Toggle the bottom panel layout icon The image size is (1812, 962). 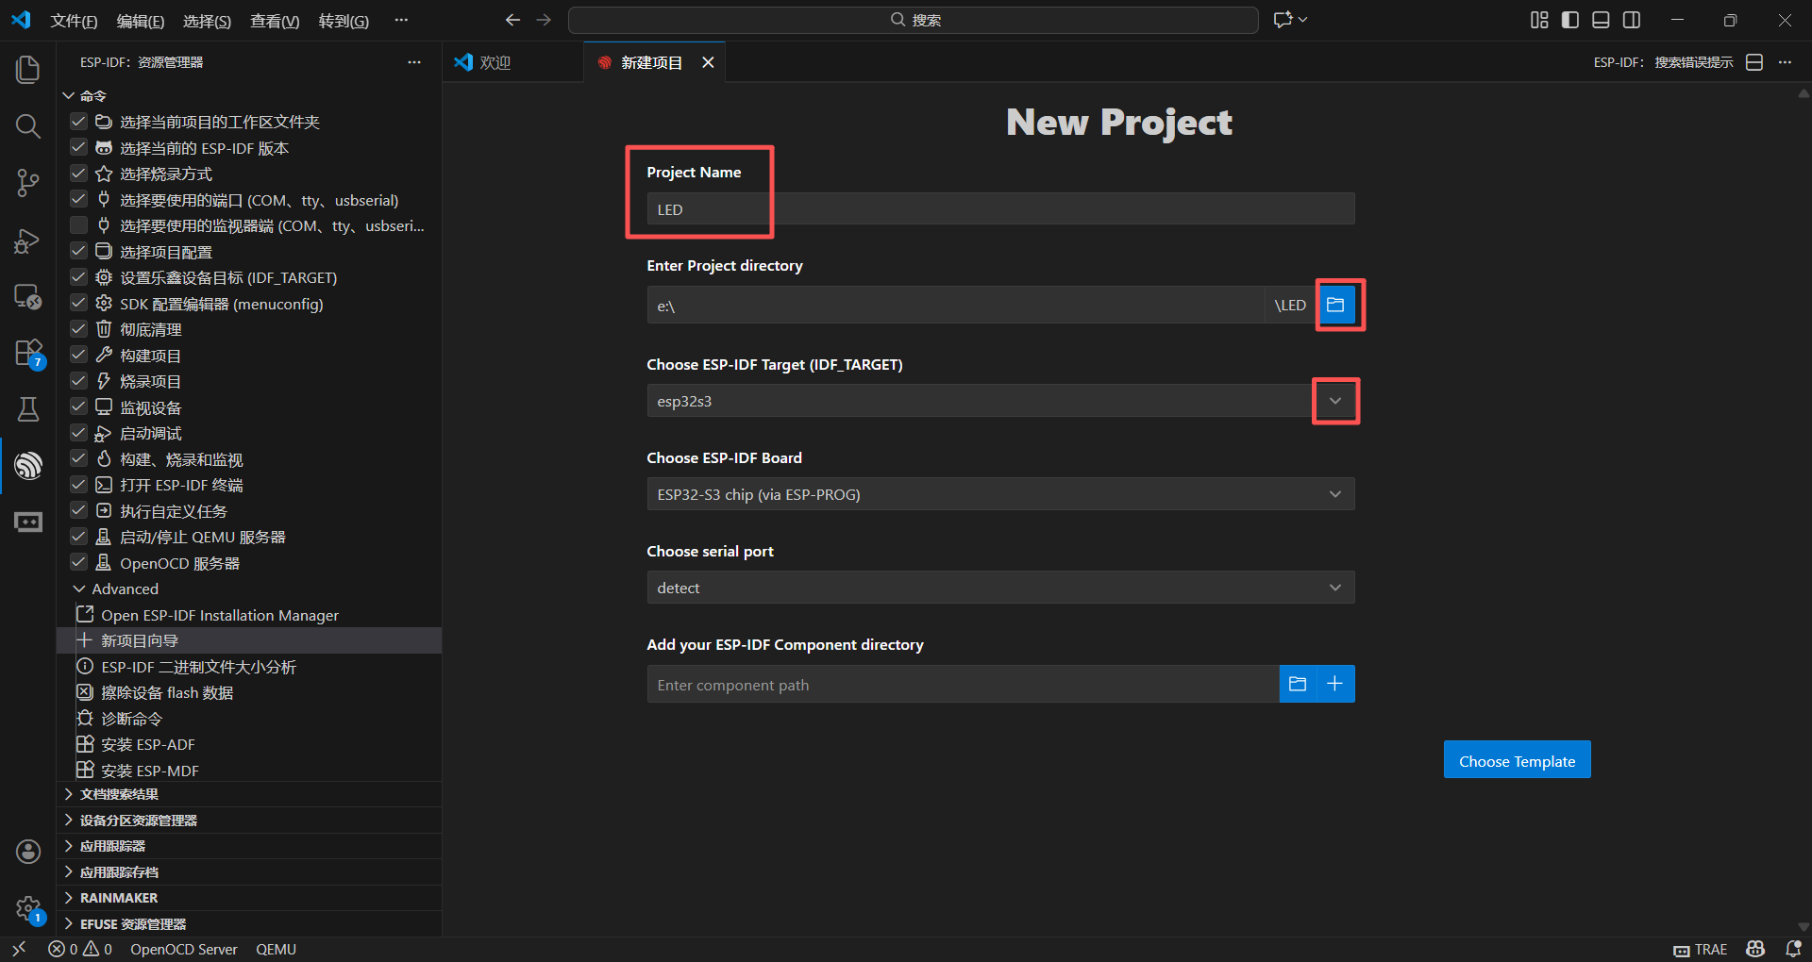point(1601,20)
